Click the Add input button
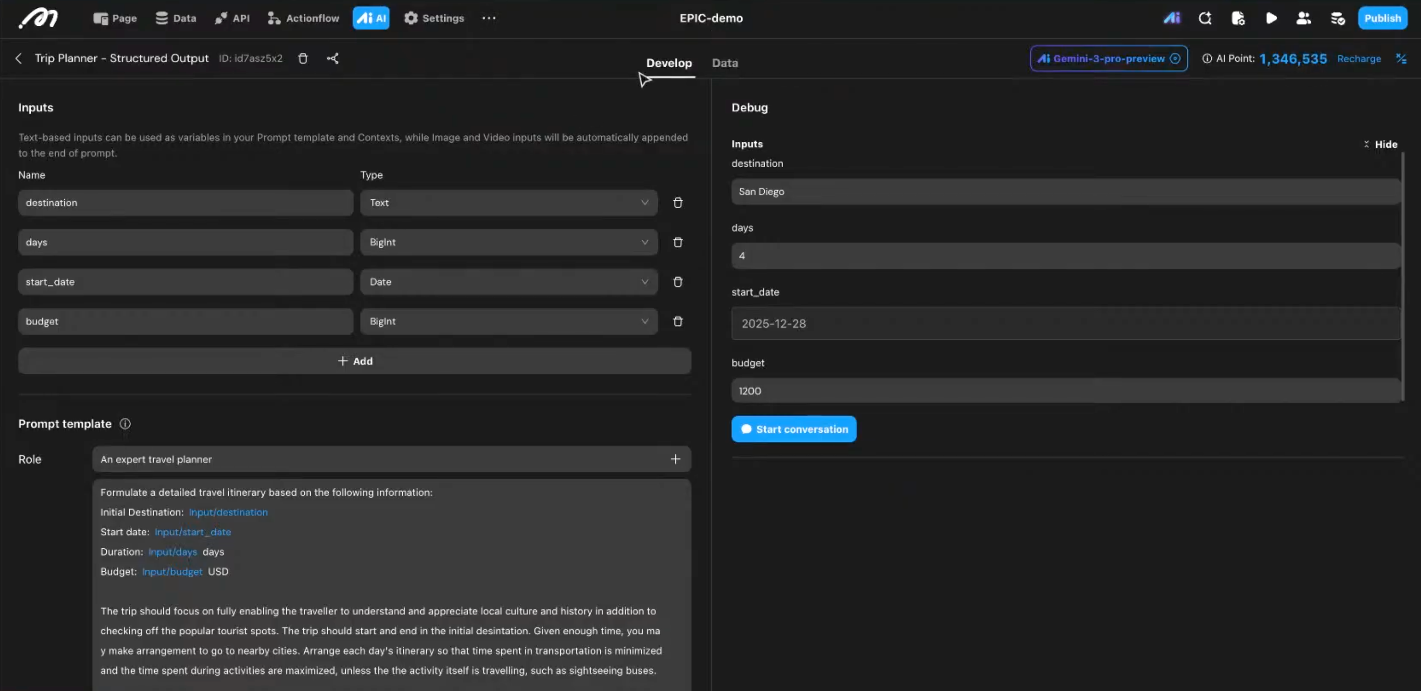 355,361
